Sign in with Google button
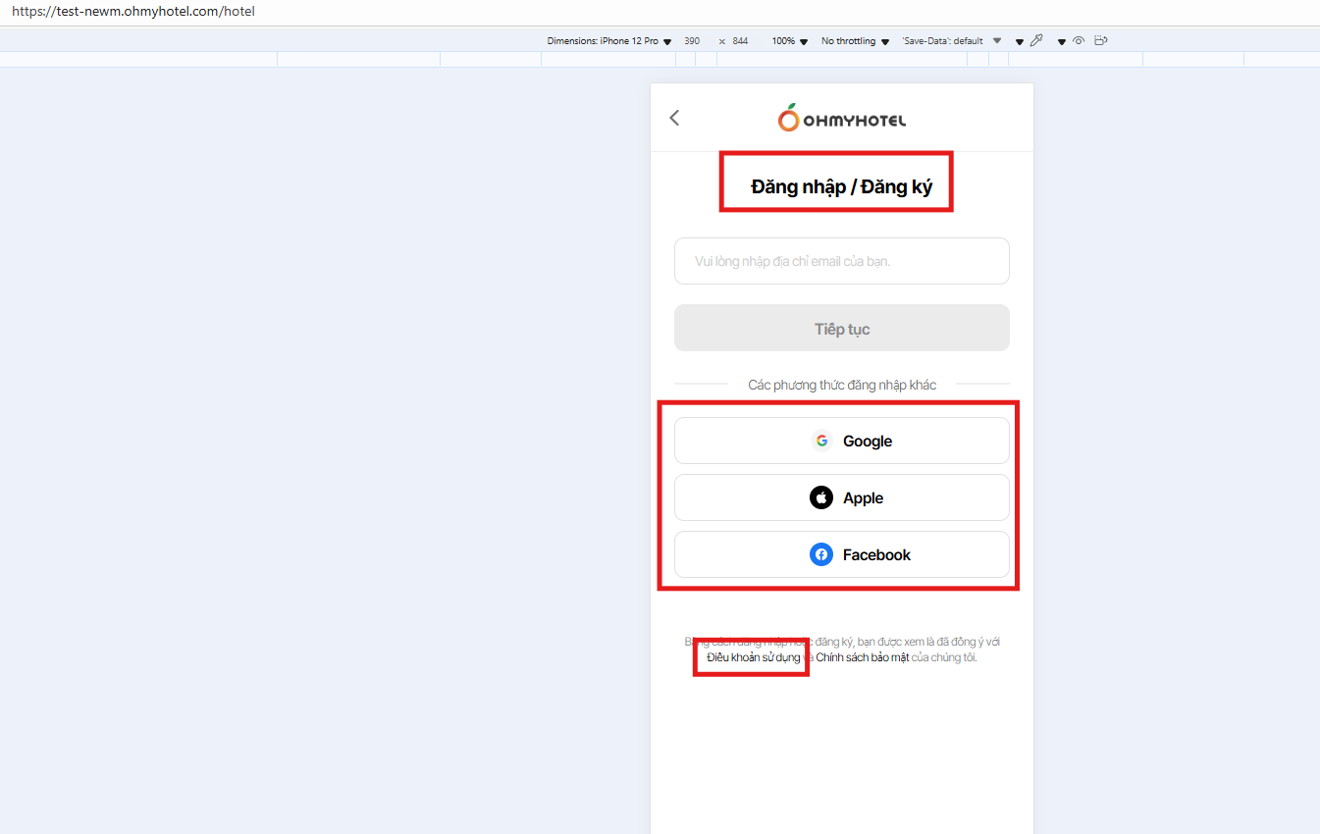Screen dimensions: 1320x834 click(x=842, y=441)
